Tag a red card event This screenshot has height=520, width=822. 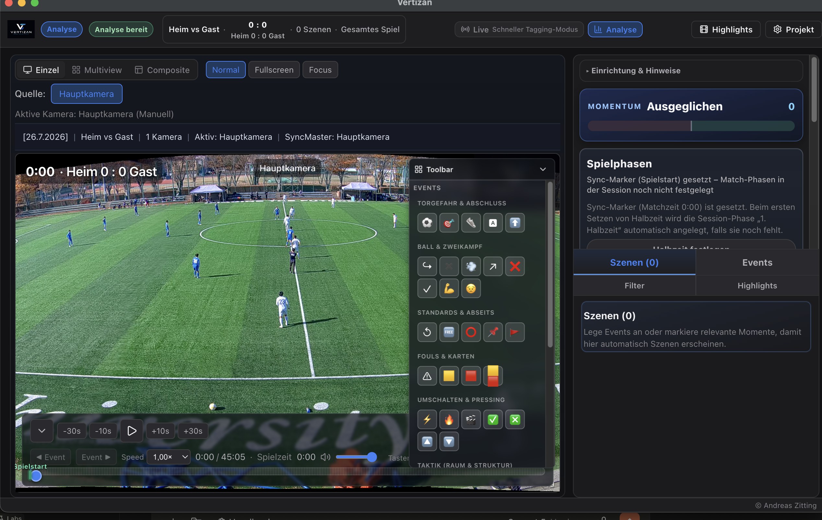[471, 376]
